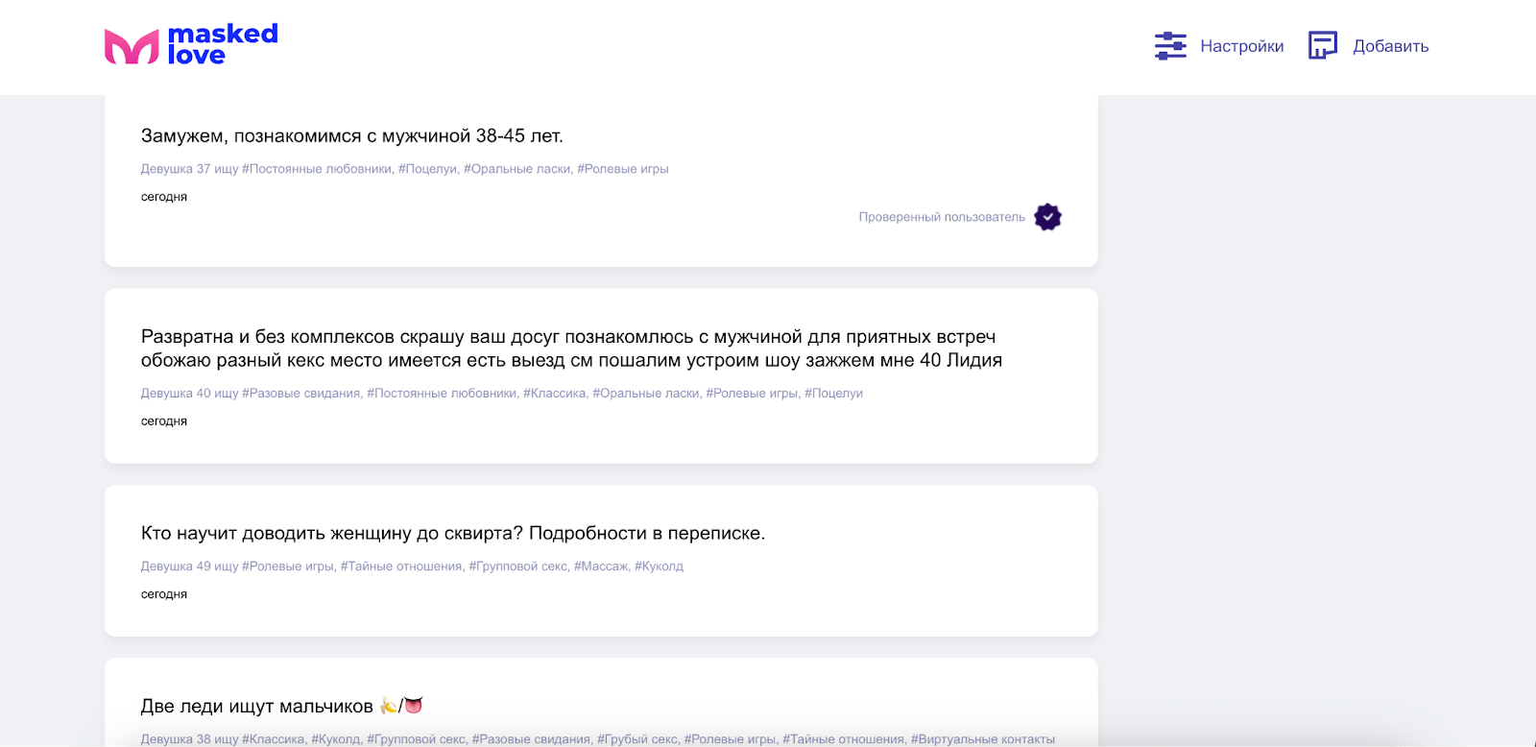Select #Классика tag in the second listing
The height and width of the screenshot is (747, 1536).
(554, 394)
